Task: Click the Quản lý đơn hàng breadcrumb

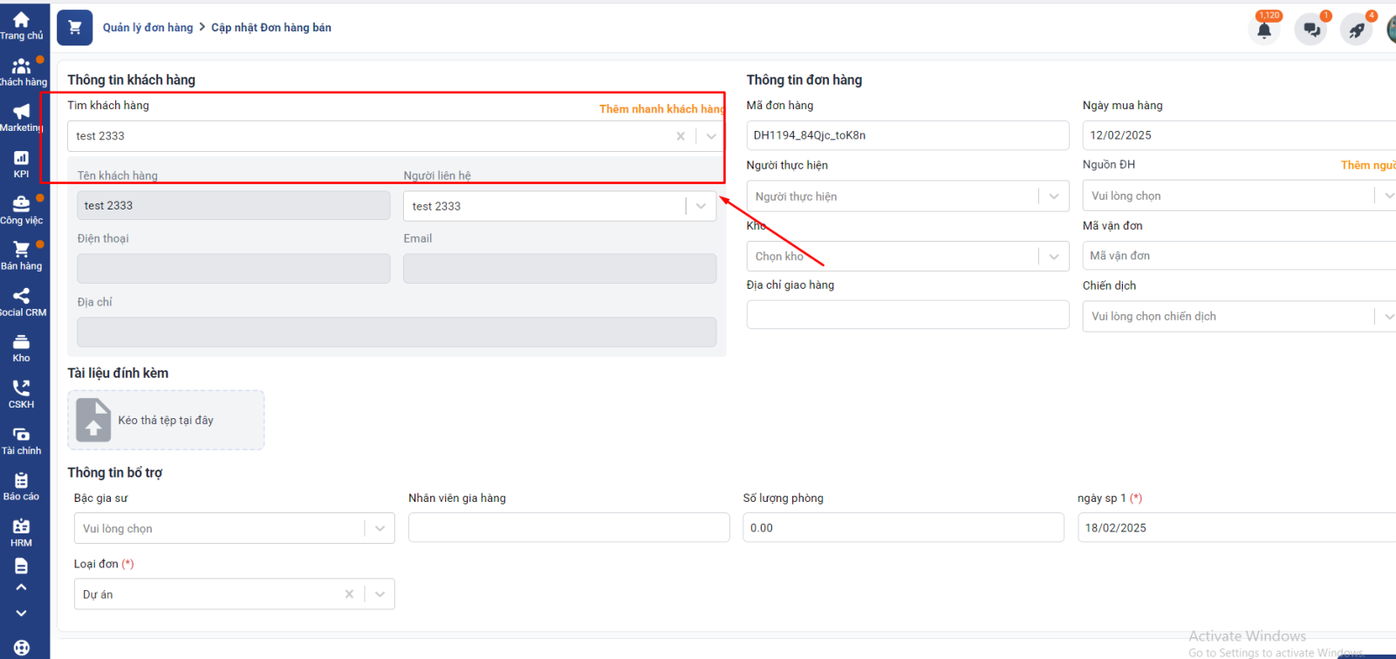Action: tap(147, 28)
